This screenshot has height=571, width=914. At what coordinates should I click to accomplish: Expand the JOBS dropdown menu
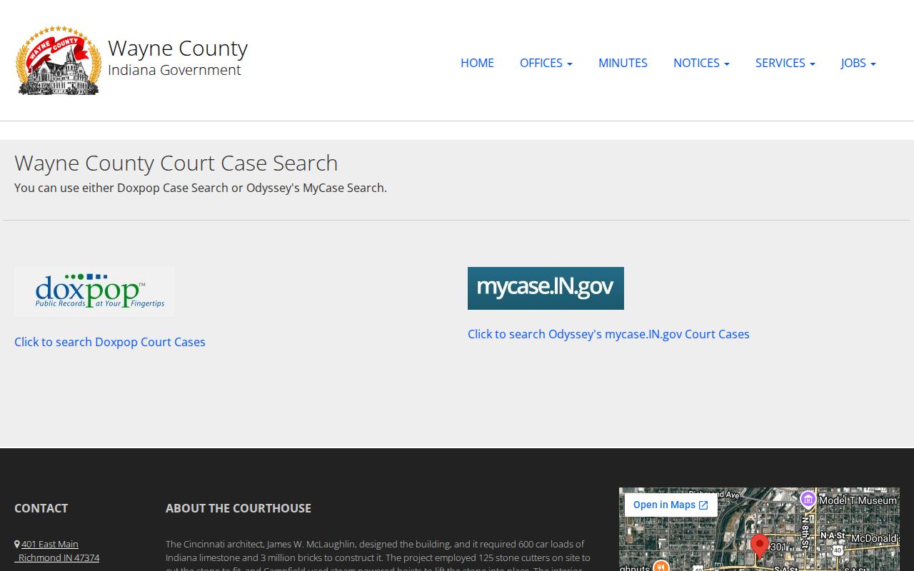858,63
